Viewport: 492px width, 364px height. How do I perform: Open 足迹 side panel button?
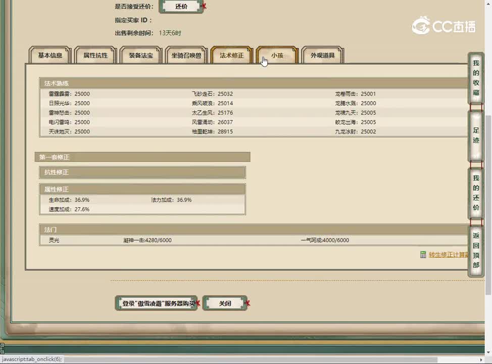coord(476,135)
